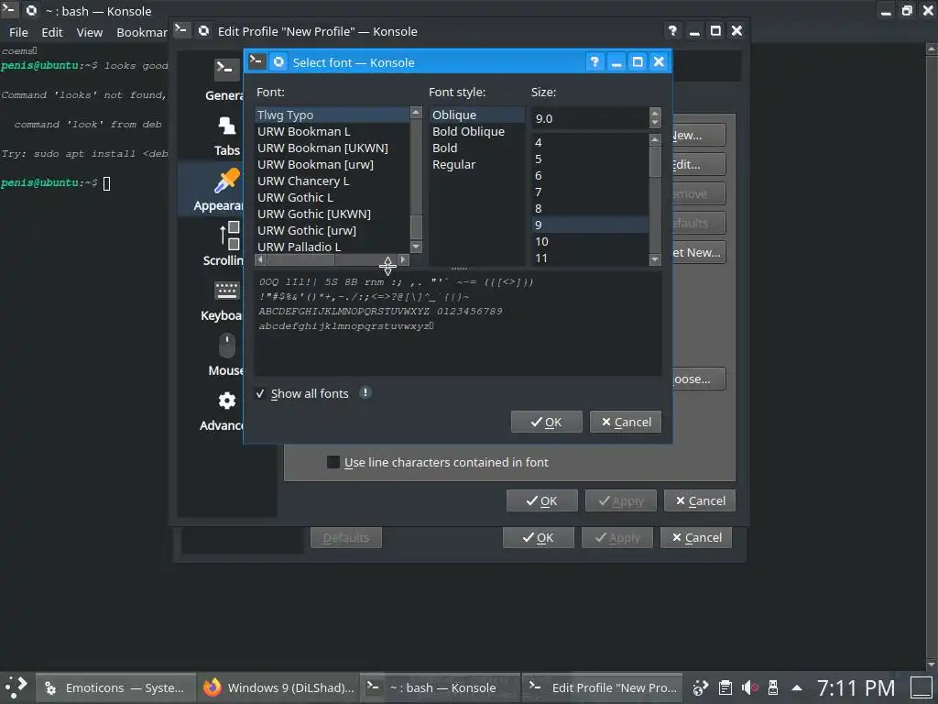Open the Advanced gear icon
Image resolution: width=938 pixels, height=704 pixels.
227,401
